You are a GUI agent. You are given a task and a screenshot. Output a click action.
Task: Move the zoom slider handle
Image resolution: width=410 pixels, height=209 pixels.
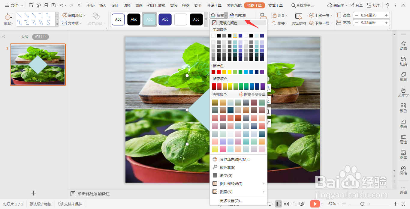362,204
